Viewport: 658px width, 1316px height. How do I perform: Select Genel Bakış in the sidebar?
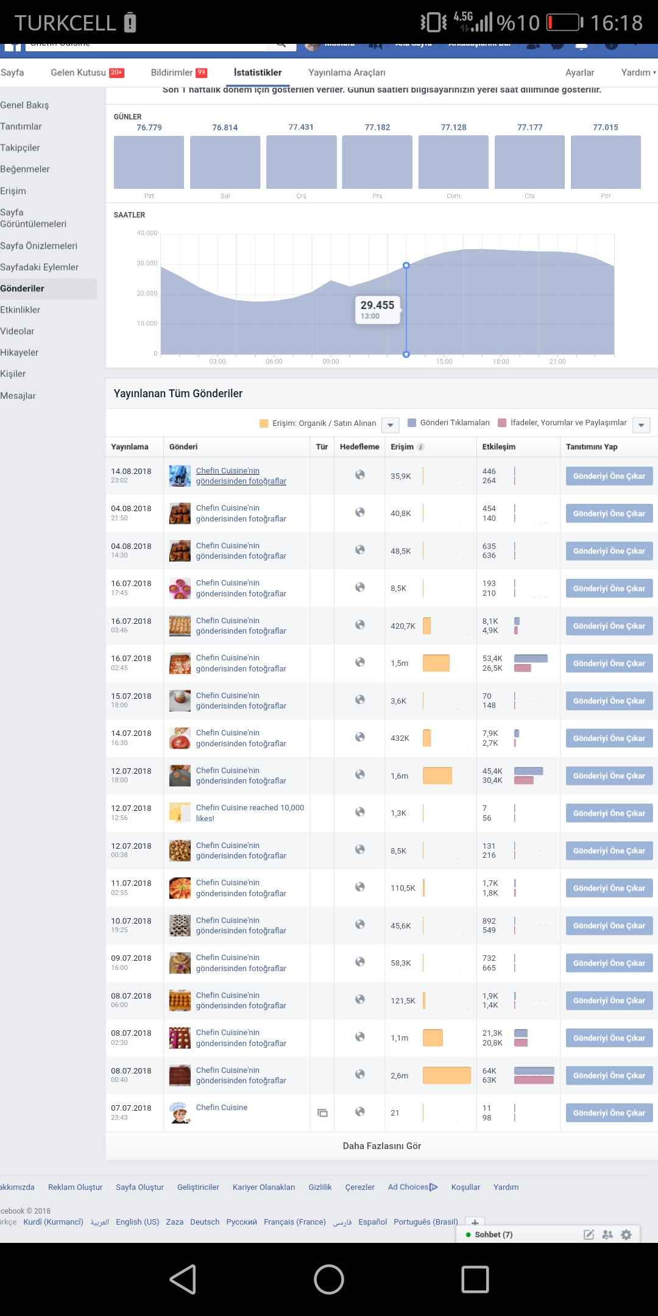point(24,105)
